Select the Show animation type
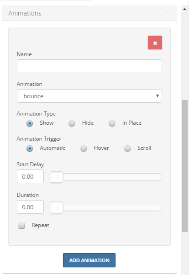The image size is (189, 275). pyautogui.click(x=30, y=123)
